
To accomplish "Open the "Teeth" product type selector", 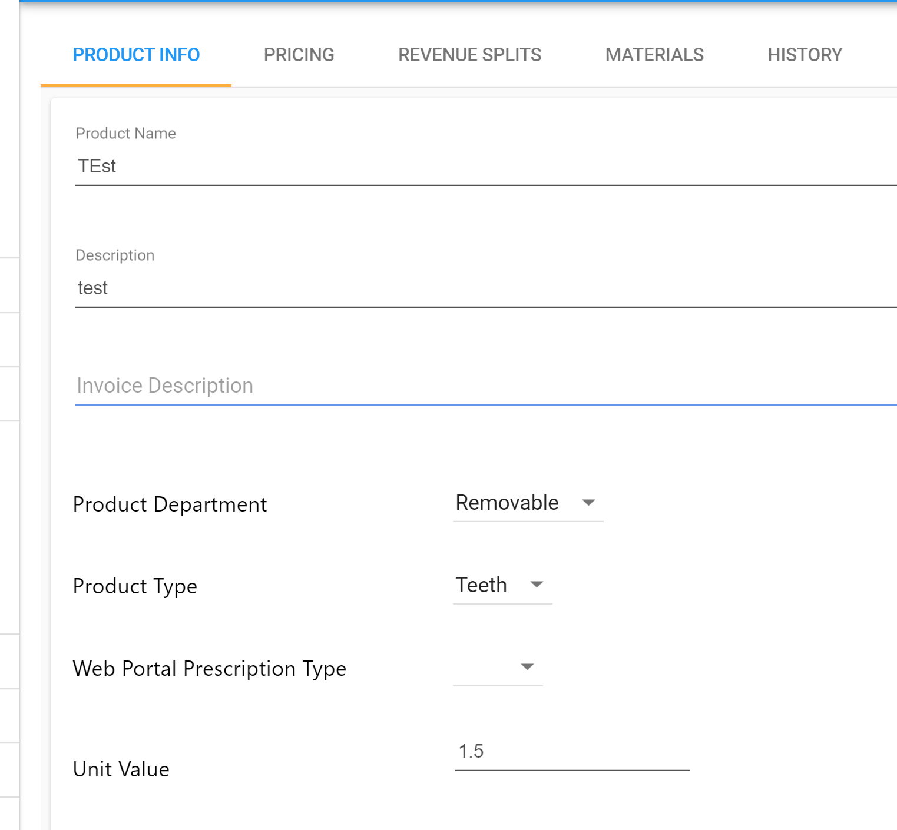I will tap(481, 585).
